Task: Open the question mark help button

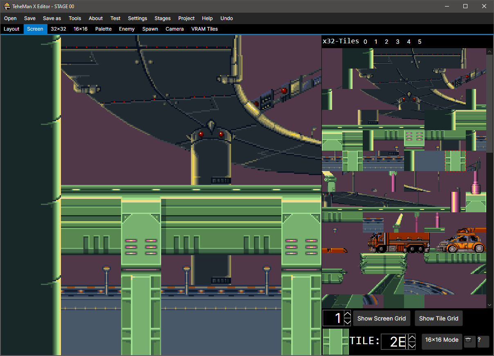Action: (483, 340)
